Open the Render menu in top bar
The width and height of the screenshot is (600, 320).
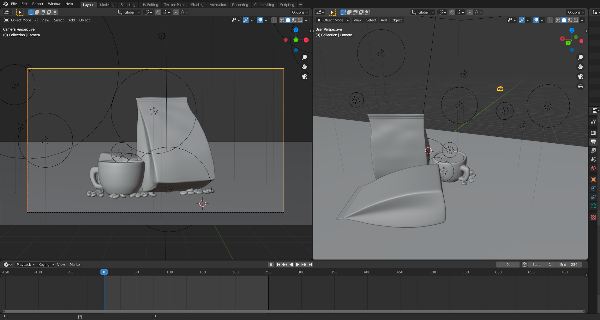(x=38, y=4)
